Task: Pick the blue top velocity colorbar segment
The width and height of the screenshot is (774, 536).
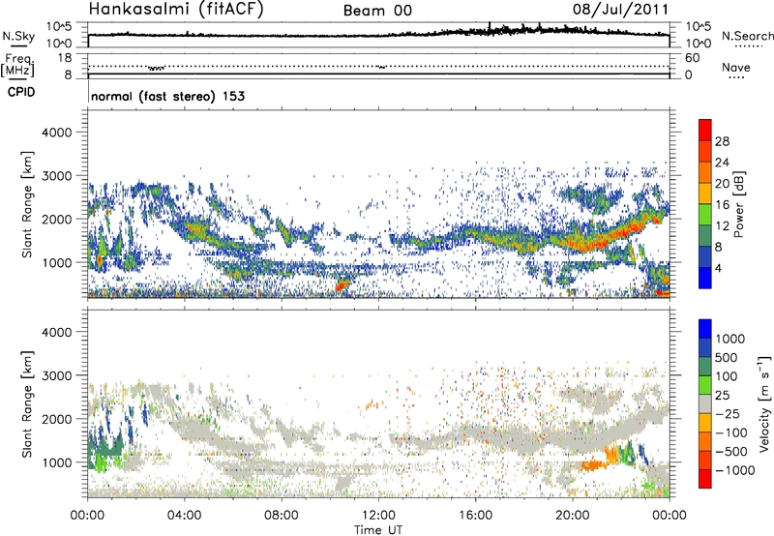Action: pyautogui.click(x=705, y=329)
